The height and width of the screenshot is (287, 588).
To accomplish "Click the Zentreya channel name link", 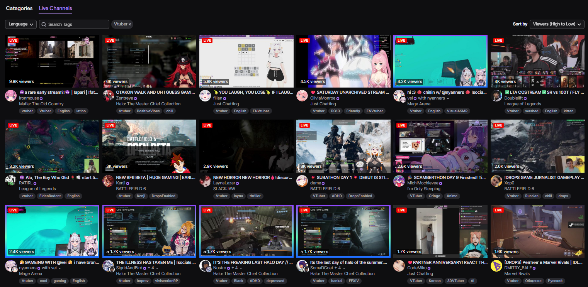I will tap(125, 98).
